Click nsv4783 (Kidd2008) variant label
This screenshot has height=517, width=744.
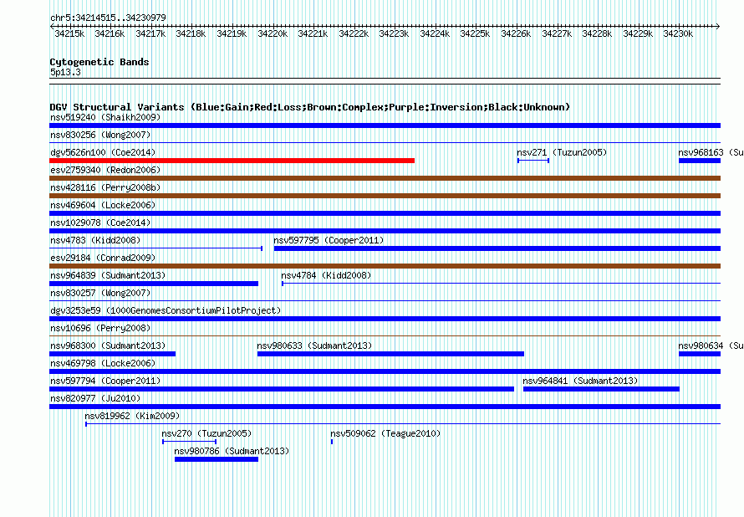click(x=95, y=240)
